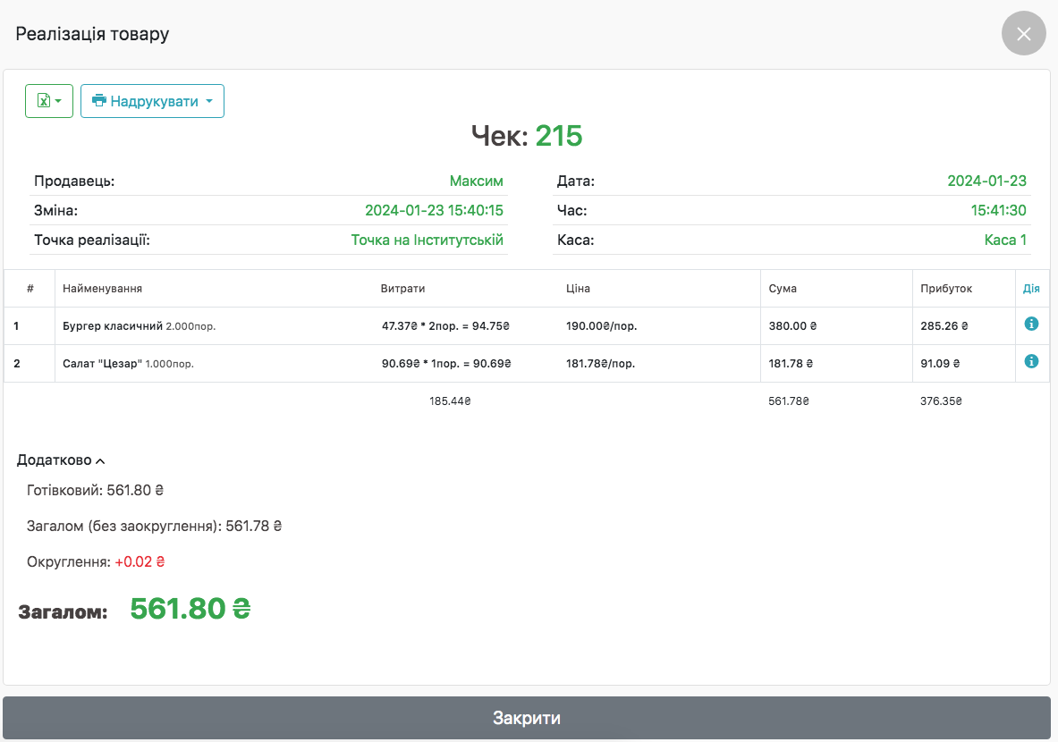
Task: Click the Сума column header
Action: tap(783, 289)
